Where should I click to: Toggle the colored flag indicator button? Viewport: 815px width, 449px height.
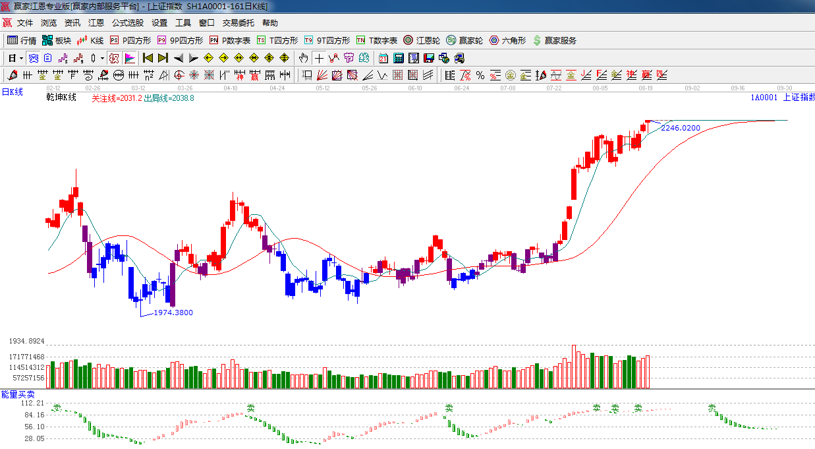pos(130,58)
